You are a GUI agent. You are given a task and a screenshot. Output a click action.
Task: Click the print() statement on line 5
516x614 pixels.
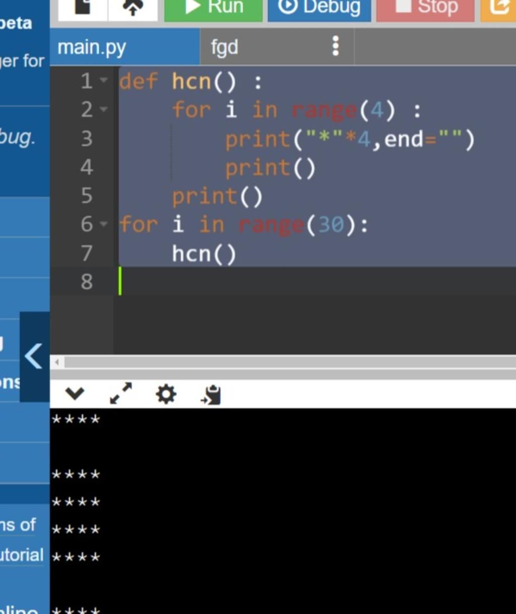[217, 196]
